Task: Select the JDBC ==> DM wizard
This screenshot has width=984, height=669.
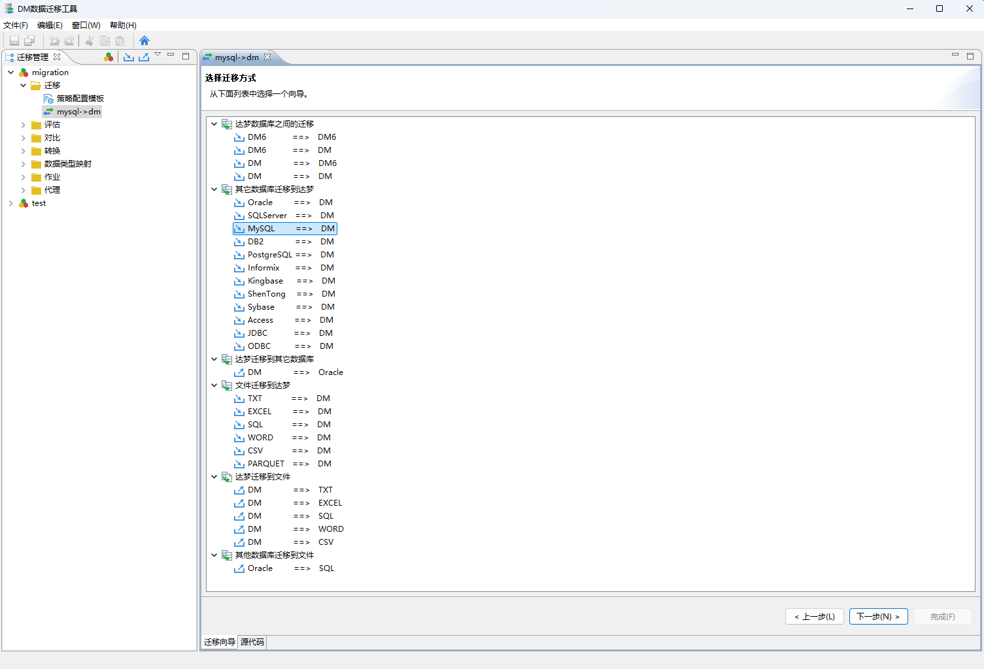Action: (x=284, y=333)
